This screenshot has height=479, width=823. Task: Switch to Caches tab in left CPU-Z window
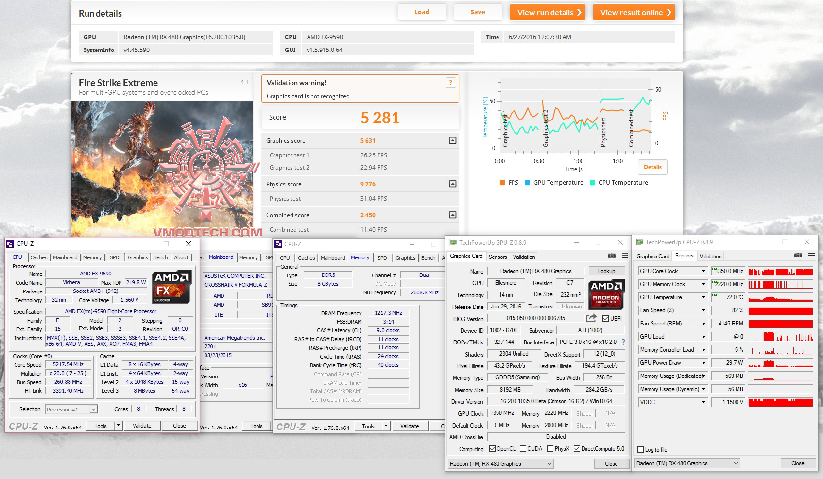pyautogui.click(x=39, y=257)
